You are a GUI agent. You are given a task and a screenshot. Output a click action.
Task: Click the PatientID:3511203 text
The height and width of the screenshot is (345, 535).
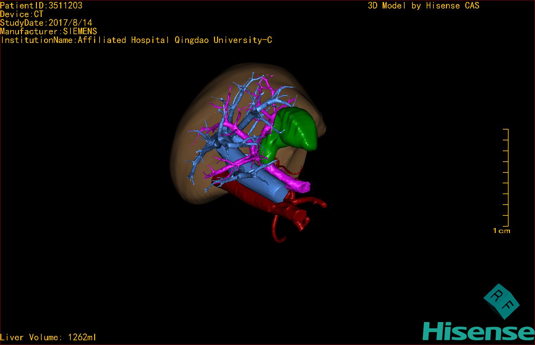click(41, 5)
